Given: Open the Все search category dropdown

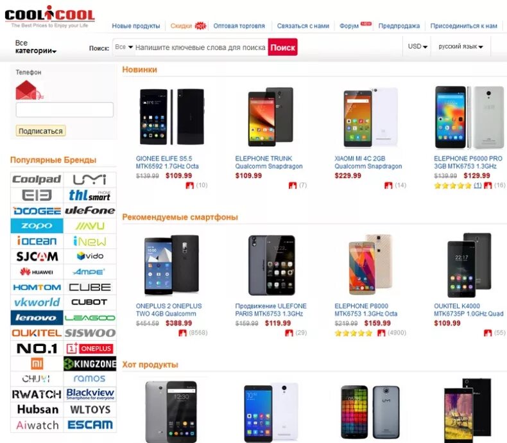Looking at the screenshot, I should coord(124,47).
